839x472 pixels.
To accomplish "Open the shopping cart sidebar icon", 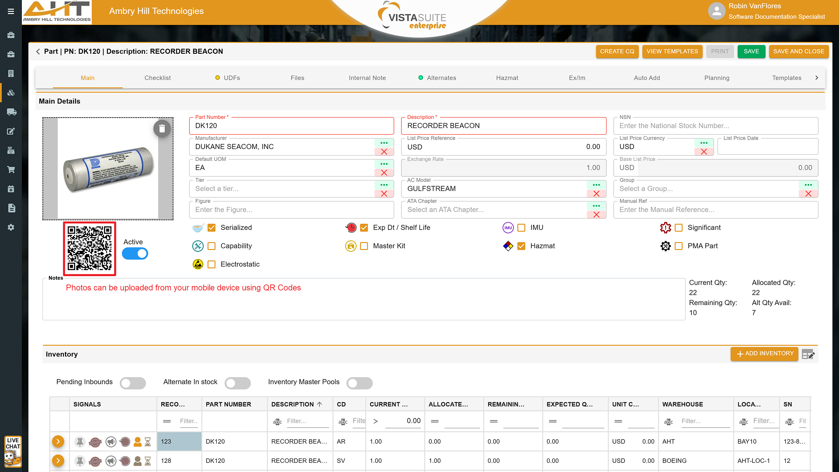I will click(x=11, y=170).
